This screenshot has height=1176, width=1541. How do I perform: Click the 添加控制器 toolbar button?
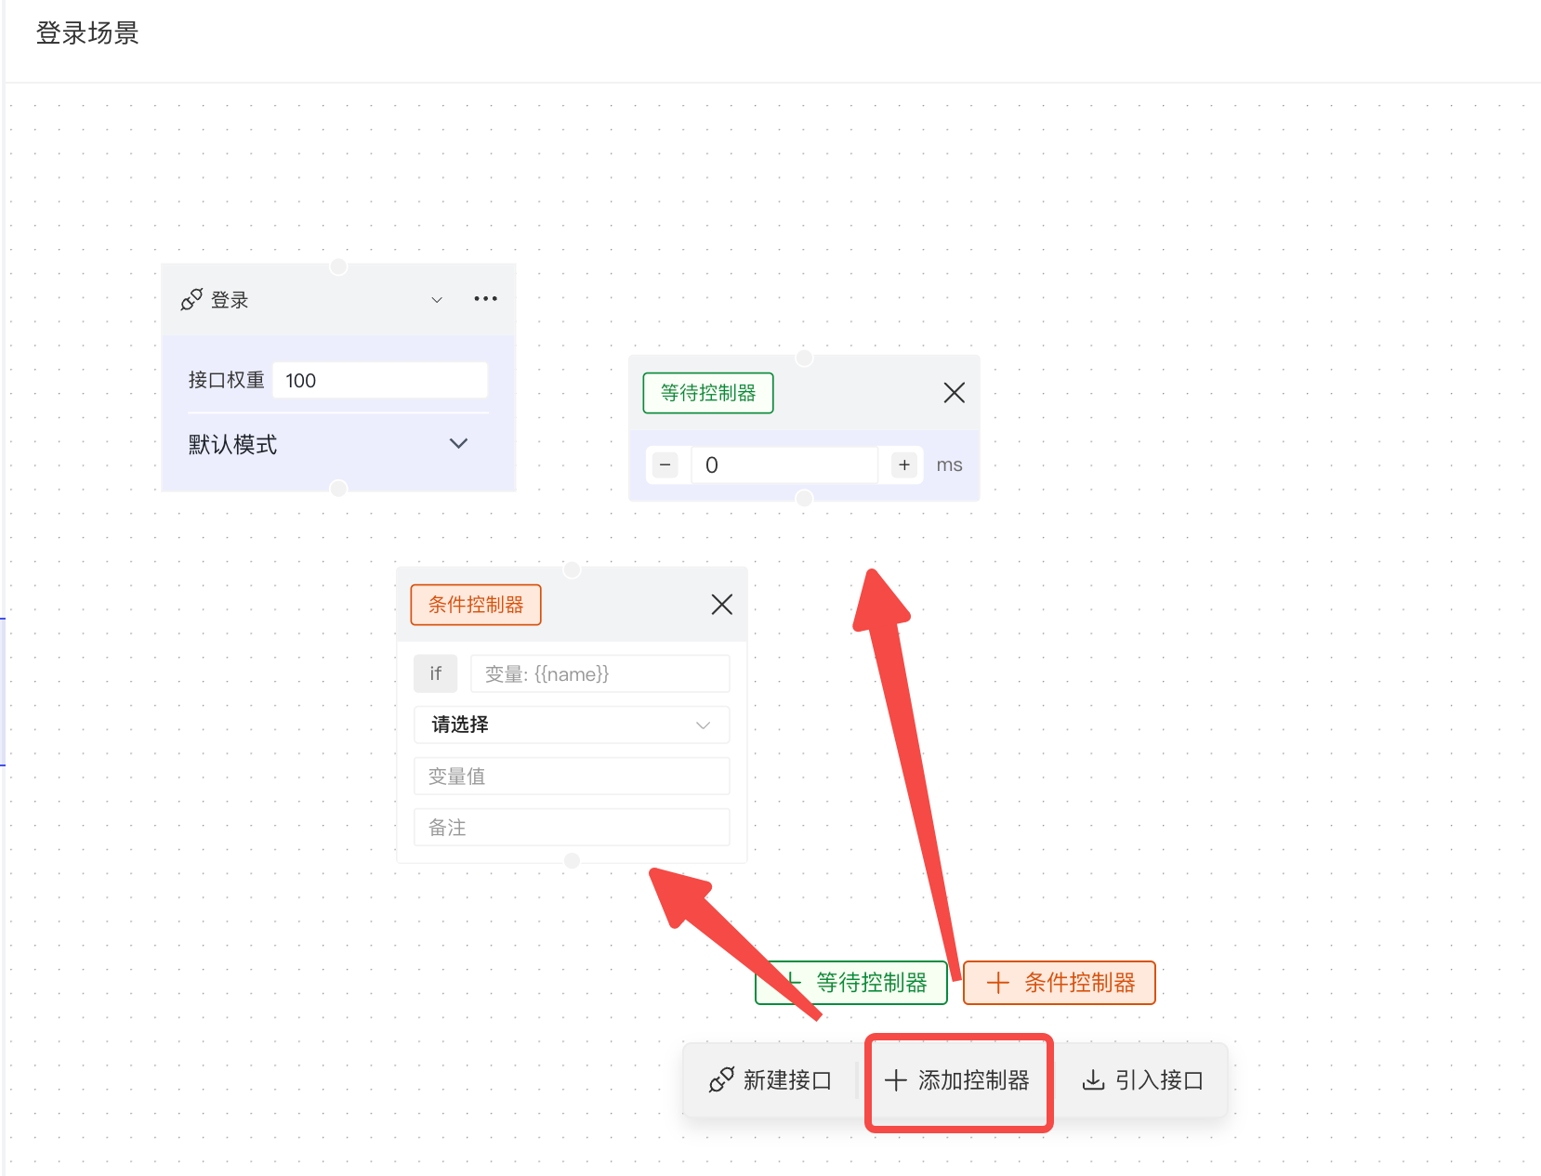(957, 1080)
